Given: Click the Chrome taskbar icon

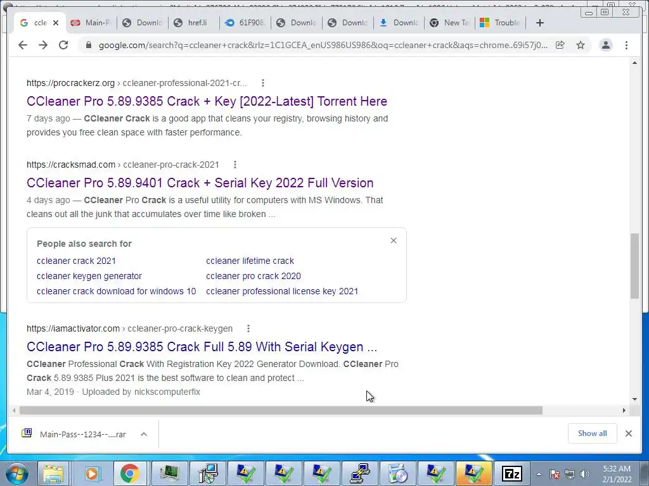Looking at the screenshot, I should 130,473.
